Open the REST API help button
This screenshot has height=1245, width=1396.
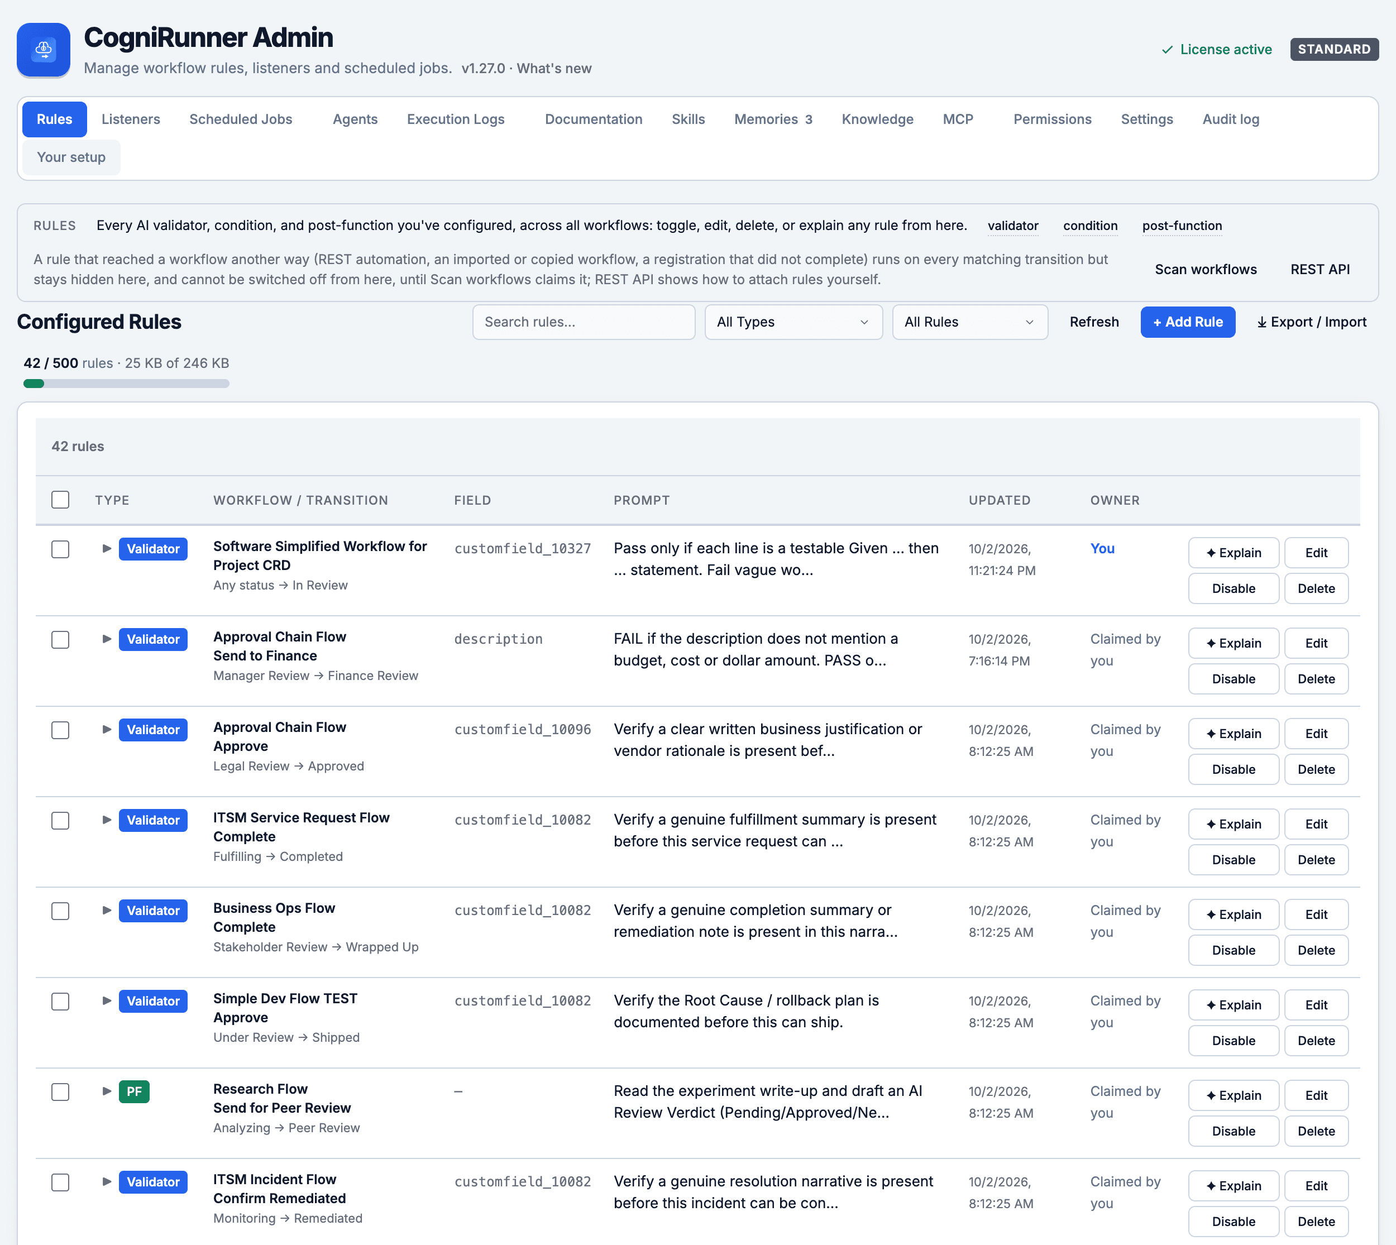(1319, 270)
